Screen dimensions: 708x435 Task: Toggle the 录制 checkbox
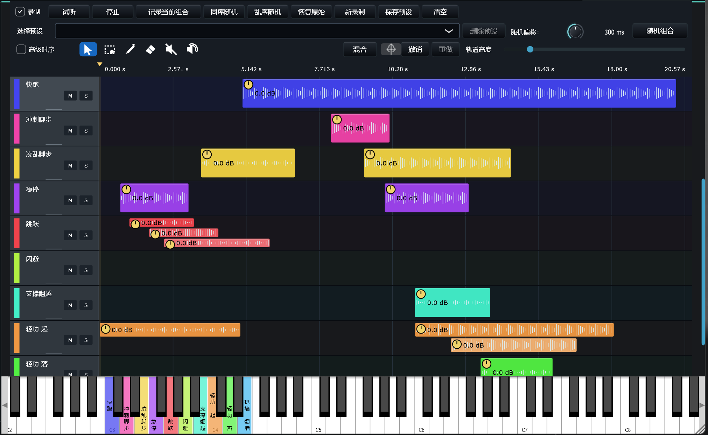(x=20, y=12)
